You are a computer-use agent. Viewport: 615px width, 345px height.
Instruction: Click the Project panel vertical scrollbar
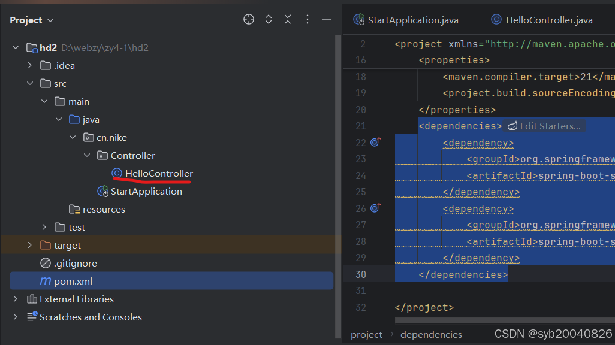coord(338,186)
